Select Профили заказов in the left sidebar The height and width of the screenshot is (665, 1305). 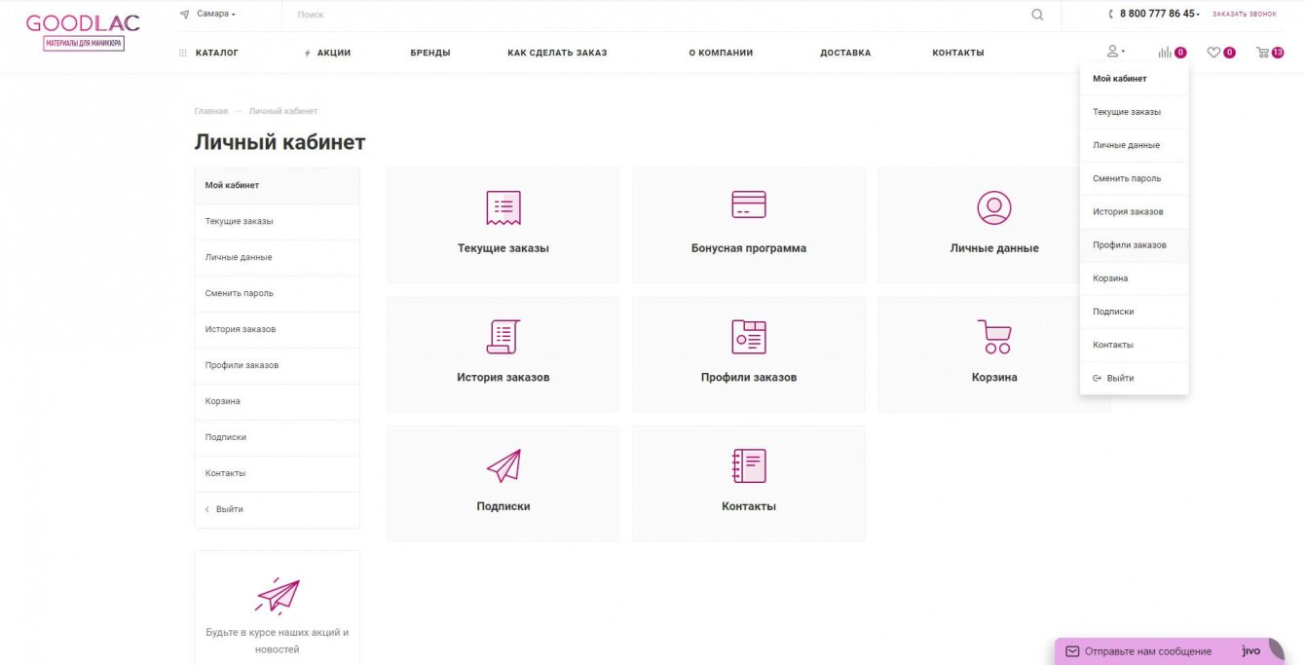278,365
